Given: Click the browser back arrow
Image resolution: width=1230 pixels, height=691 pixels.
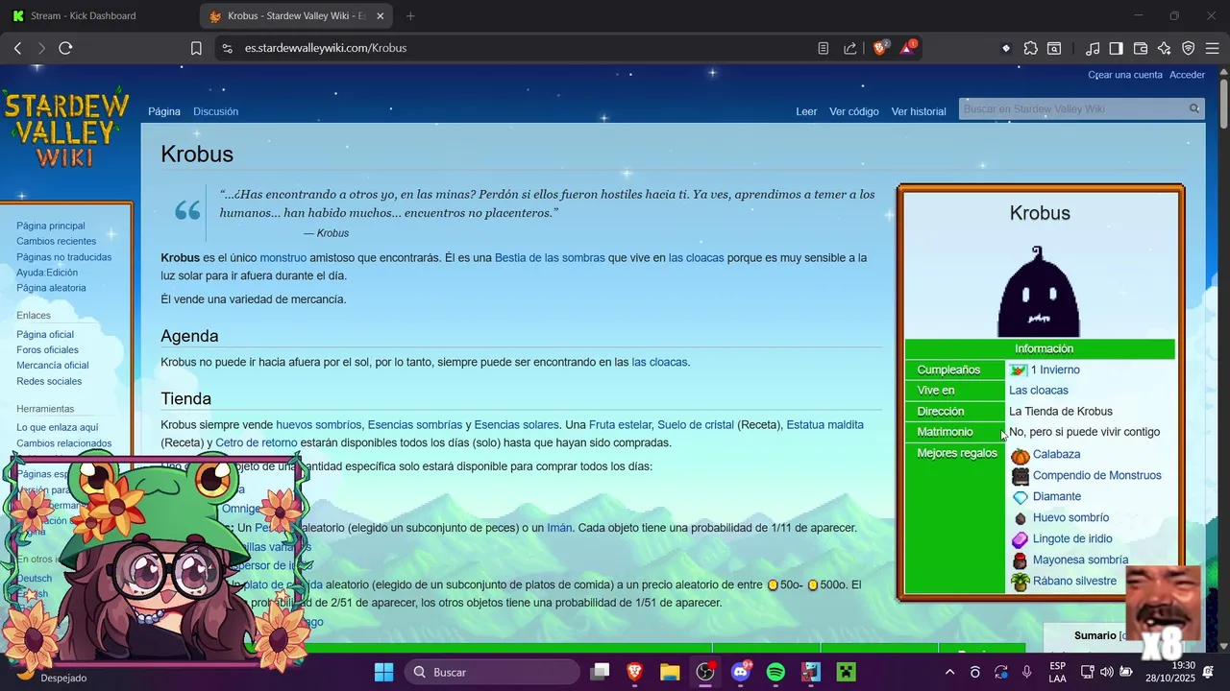Looking at the screenshot, I should coord(17,48).
